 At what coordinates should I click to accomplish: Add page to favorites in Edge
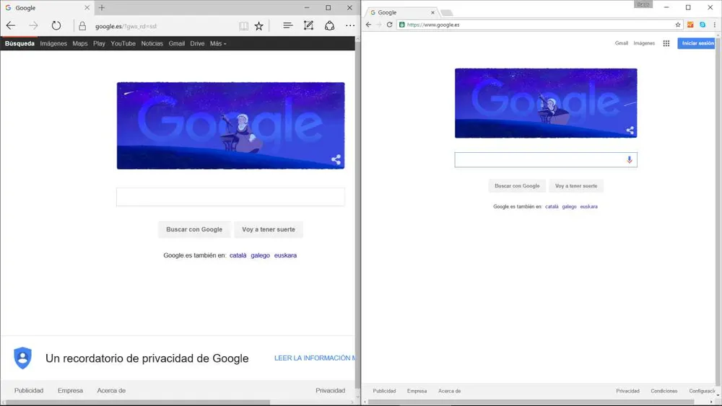click(x=258, y=26)
